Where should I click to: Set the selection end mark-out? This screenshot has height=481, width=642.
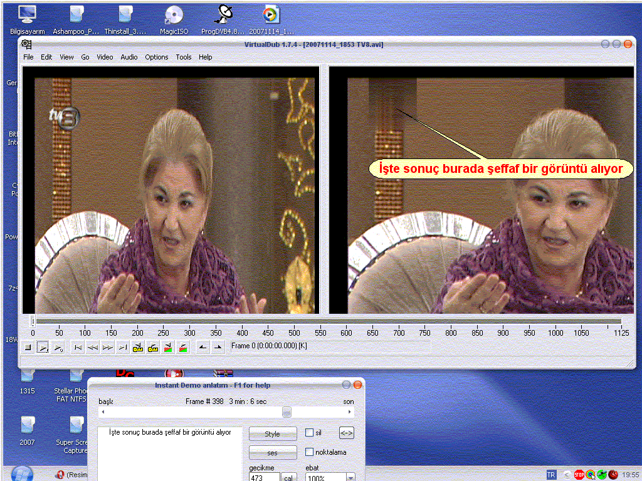point(218,348)
